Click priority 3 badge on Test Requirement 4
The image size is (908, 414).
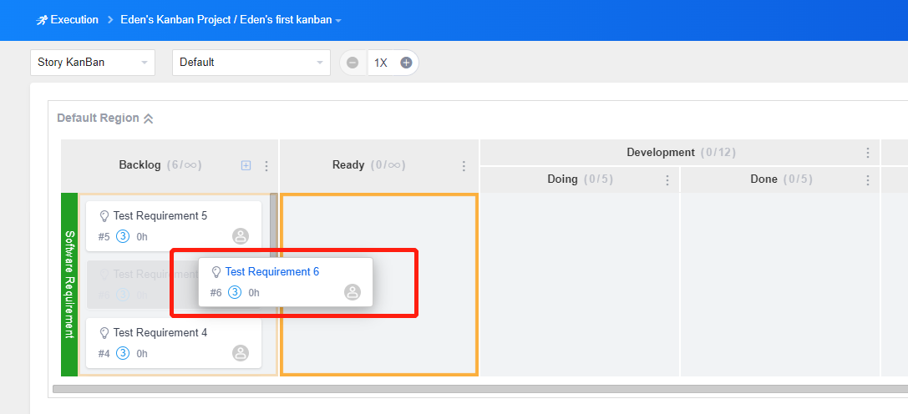coord(123,353)
